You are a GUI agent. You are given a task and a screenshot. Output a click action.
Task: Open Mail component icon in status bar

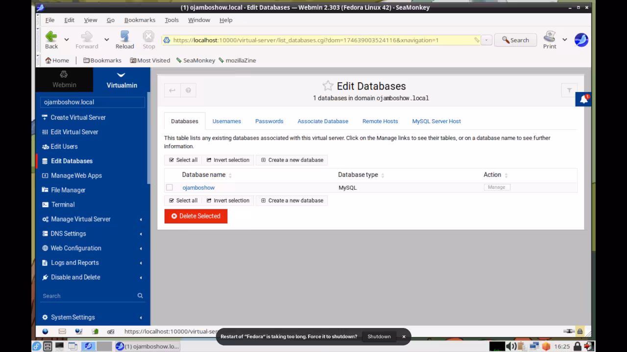click(62, 331)
